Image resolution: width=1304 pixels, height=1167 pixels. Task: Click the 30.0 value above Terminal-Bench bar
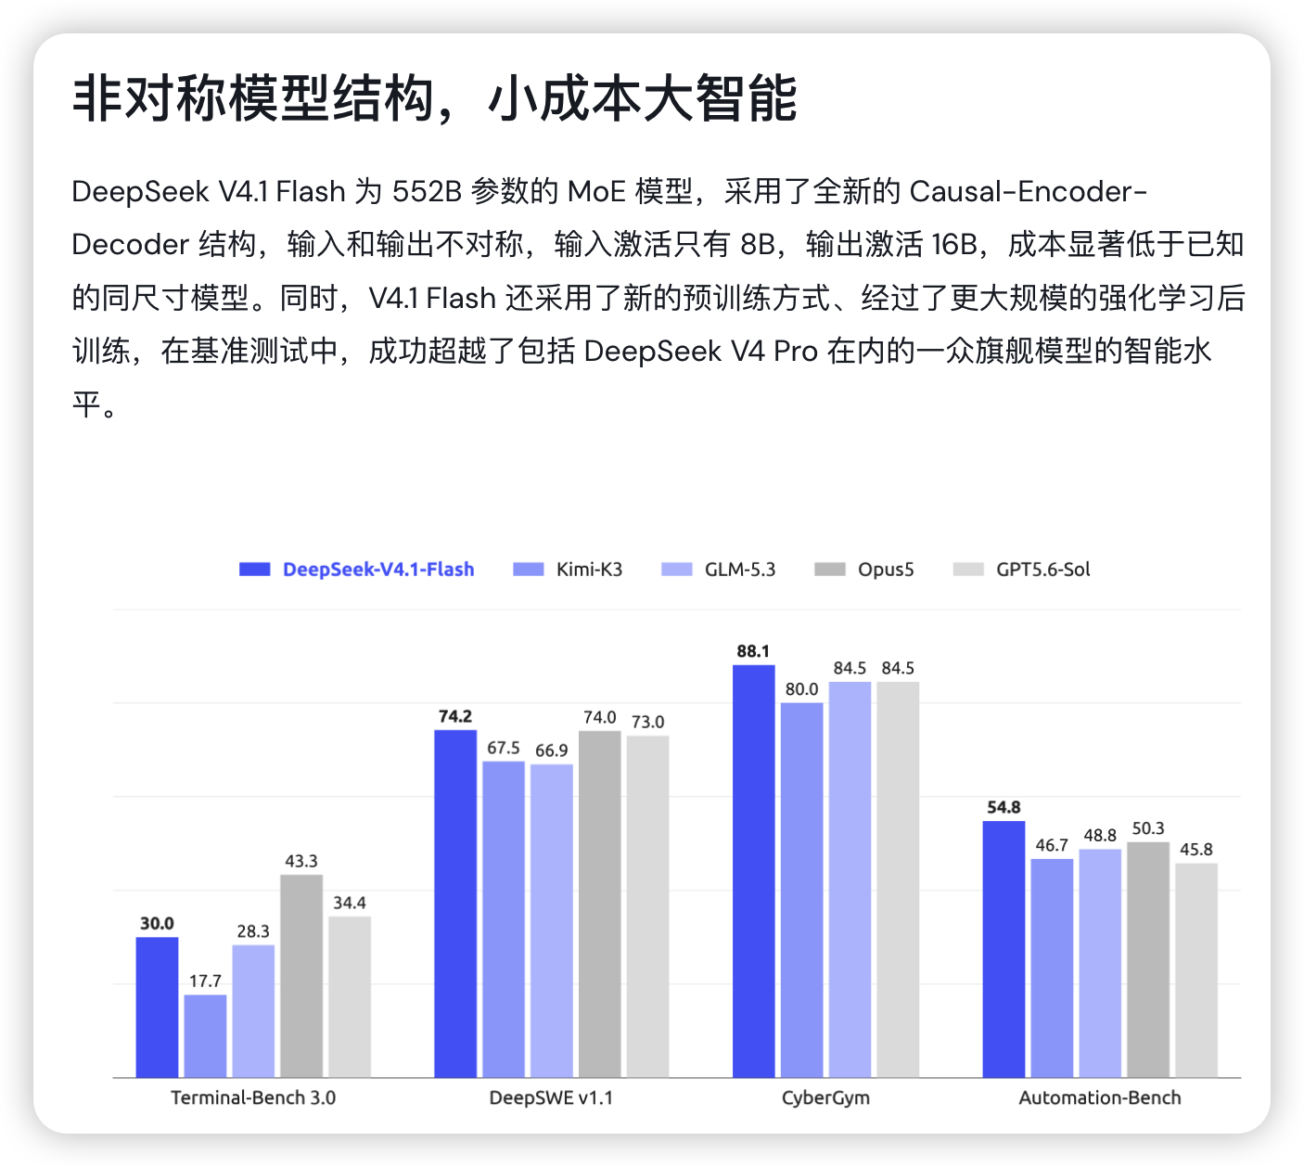[157, 923]
